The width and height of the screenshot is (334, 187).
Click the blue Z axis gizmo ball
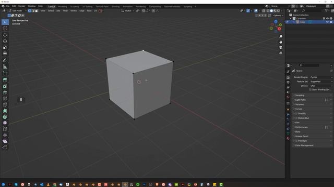[x=276, y=22]
